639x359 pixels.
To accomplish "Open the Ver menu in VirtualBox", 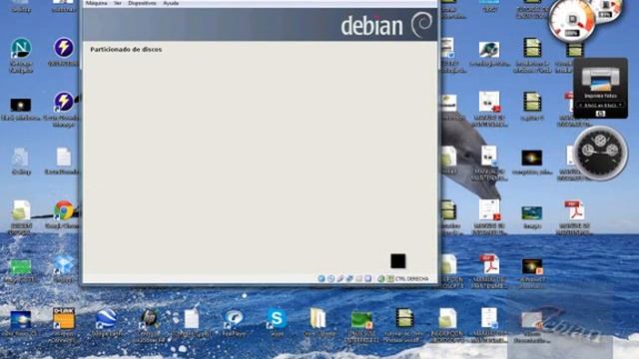I will click(x=118, y=3).
